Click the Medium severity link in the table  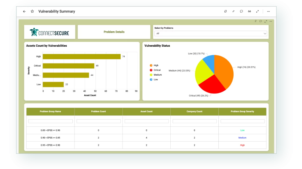pyautogui.click(x=242, y=138)
